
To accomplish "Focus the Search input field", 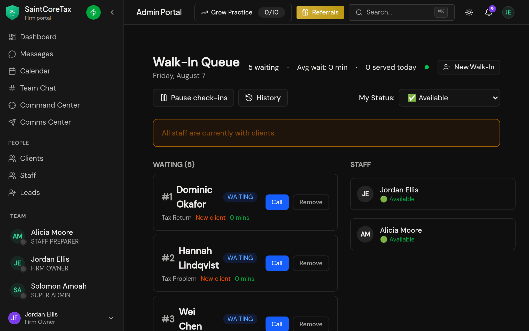I will click(401, 12).
